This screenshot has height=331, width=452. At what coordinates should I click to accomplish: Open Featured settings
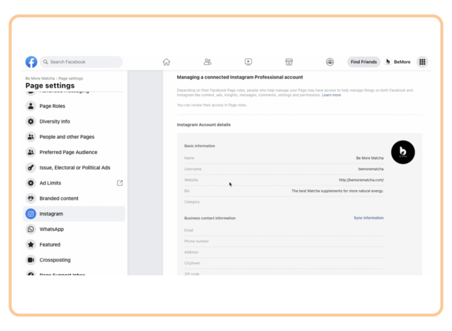coord(74,245)
